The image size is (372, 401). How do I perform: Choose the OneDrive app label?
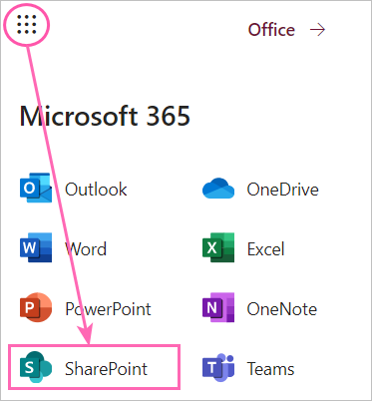(x=282, y=190)
